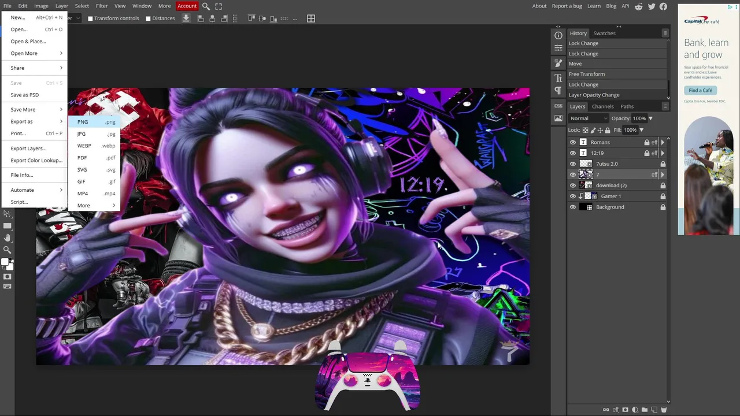Open the blend mode Normal dropdown
The width and height of the screenshot is (740, 416).
click(x=589, y=118)
